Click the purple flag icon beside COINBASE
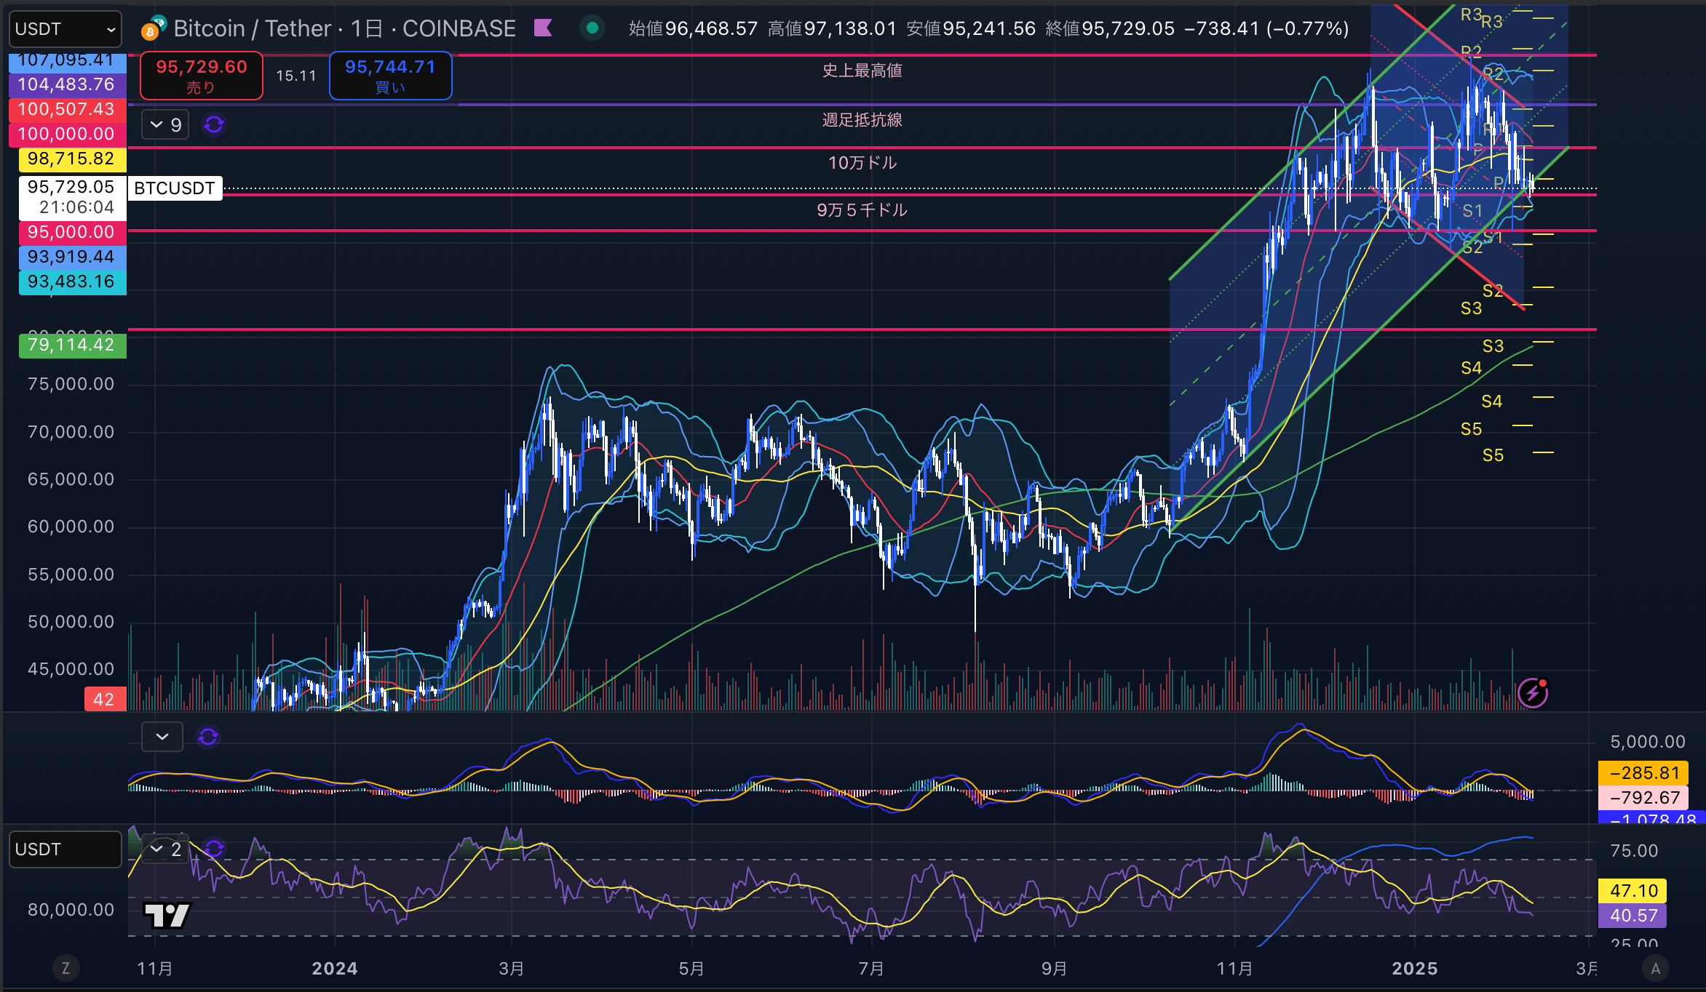 coord(543,28)
